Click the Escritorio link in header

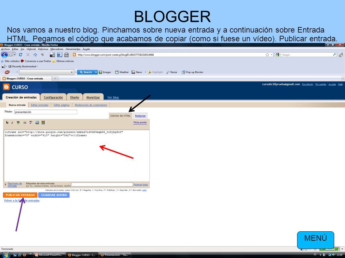(307, 84)
